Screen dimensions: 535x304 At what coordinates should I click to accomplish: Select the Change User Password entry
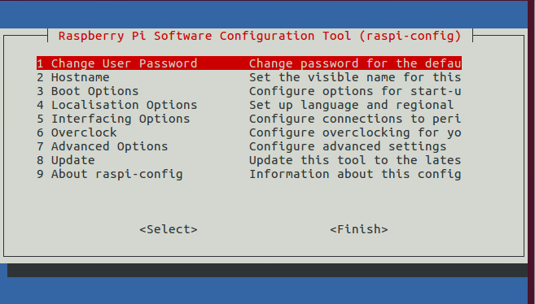pos(249,63)
